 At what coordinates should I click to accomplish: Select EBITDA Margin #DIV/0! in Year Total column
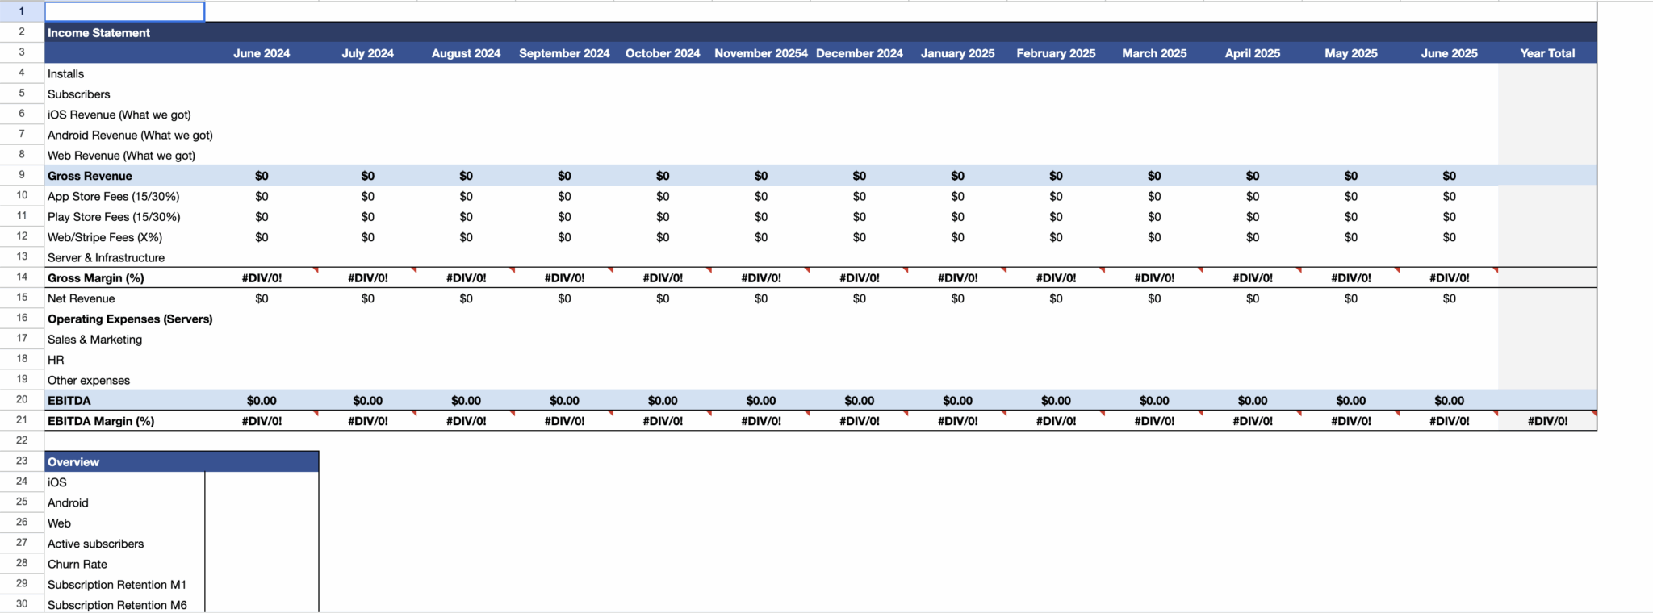1547,421
